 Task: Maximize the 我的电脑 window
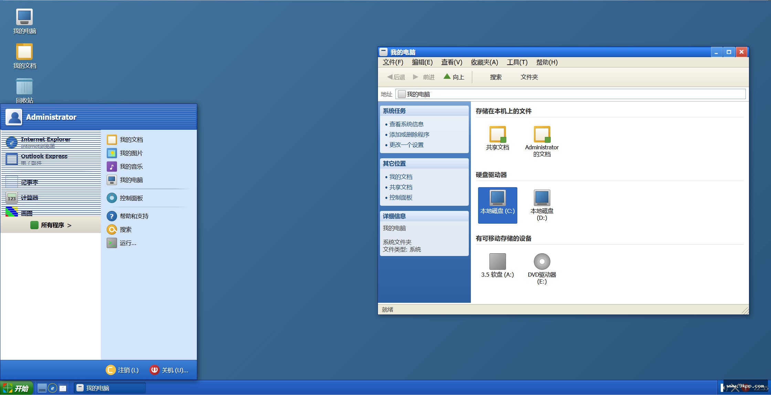click(x=729, y=52)
